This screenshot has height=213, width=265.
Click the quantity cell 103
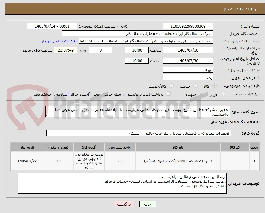(x=58, y=161)
